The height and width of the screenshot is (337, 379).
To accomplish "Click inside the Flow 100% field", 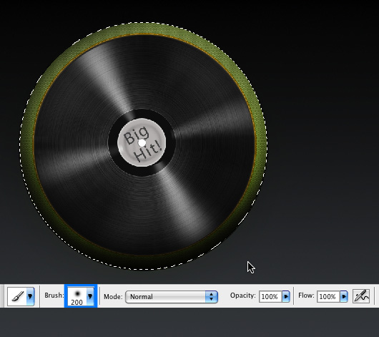I will [328, 297].
